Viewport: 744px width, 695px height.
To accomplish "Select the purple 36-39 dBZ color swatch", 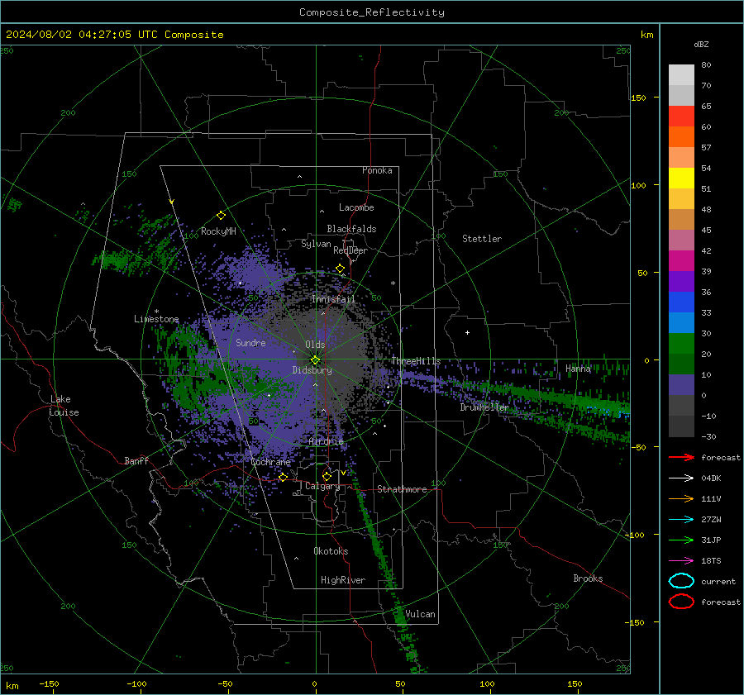I will tap(681, 282).
